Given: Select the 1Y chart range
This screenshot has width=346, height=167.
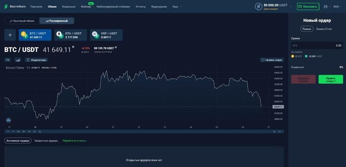Looking at the screenshot, I should 13,132.
